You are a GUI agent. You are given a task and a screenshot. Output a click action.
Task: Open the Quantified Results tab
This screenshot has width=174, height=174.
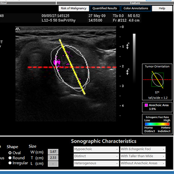105,8
